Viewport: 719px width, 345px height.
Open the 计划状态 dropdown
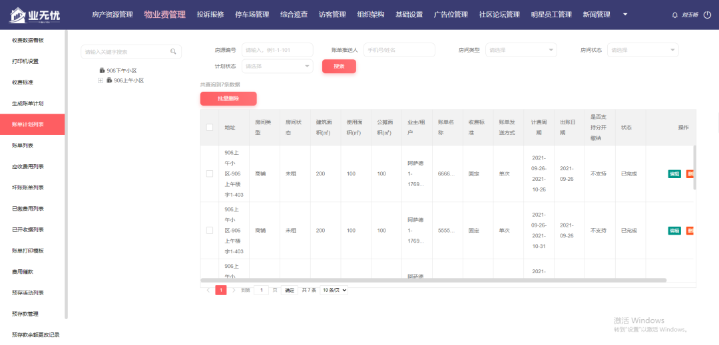(x=278, y=66)
